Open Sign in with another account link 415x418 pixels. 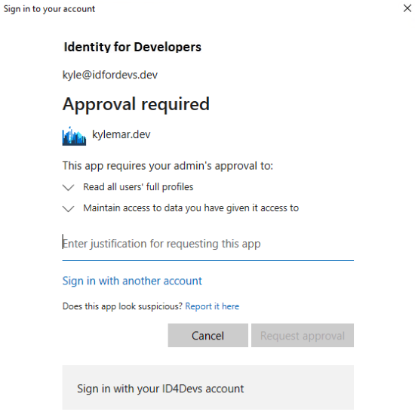132,281
